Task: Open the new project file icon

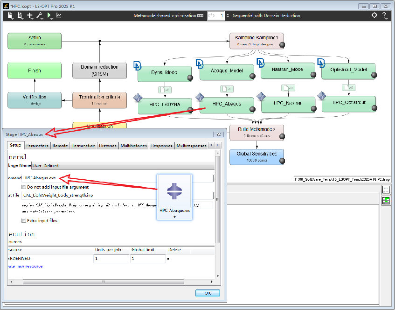Action: click(x=10, y=15)
